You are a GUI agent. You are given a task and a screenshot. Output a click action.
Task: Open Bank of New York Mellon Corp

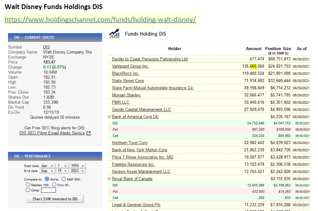pyautogui.click(x=139, y=150)
